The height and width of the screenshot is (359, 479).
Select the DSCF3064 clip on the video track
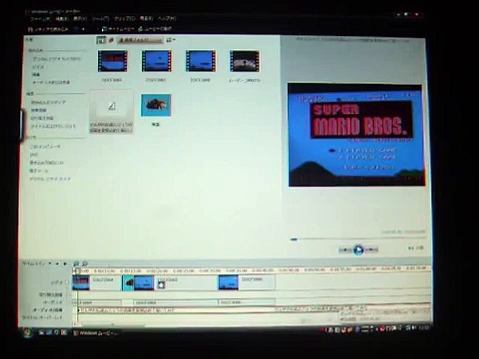pos(96,283)
